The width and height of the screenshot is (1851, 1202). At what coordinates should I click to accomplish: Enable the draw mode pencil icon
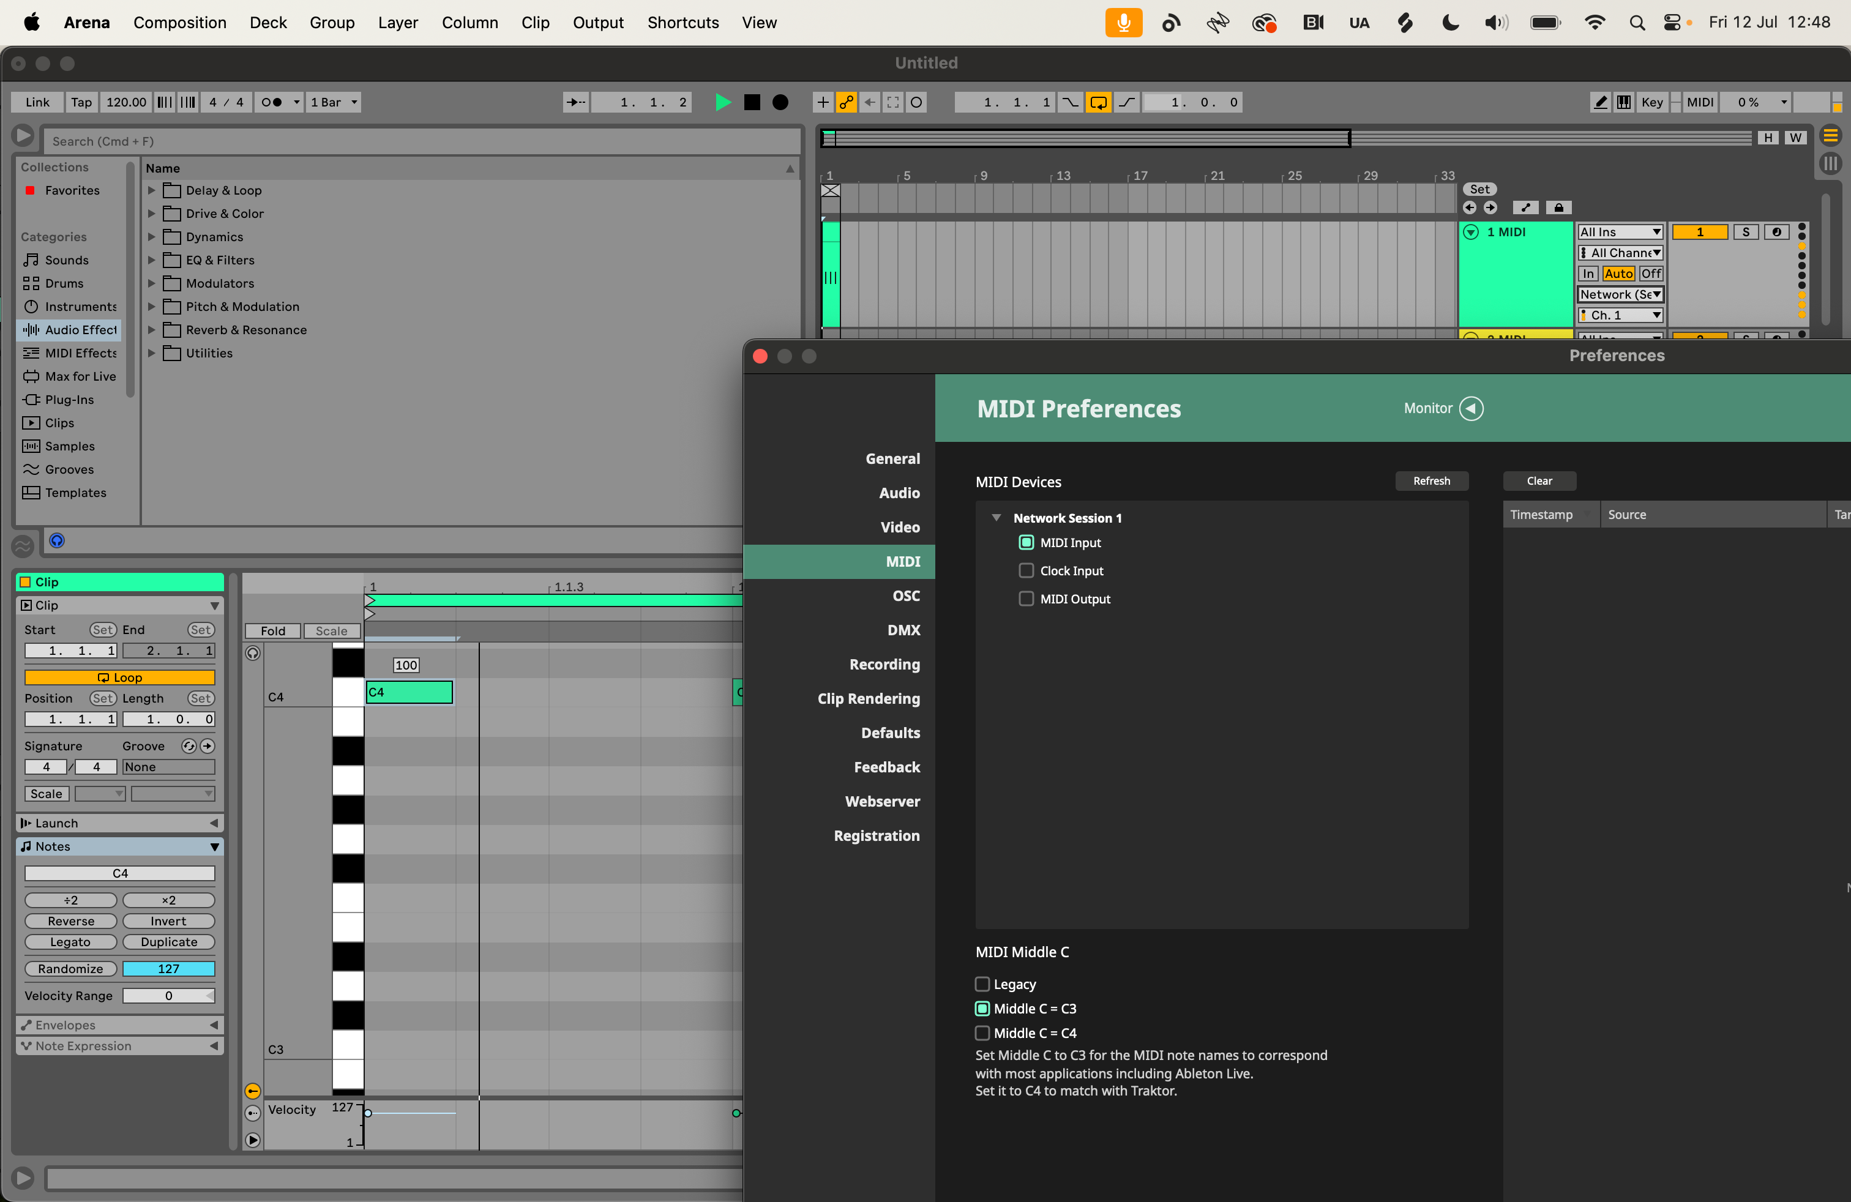[x=1599, y=102]
